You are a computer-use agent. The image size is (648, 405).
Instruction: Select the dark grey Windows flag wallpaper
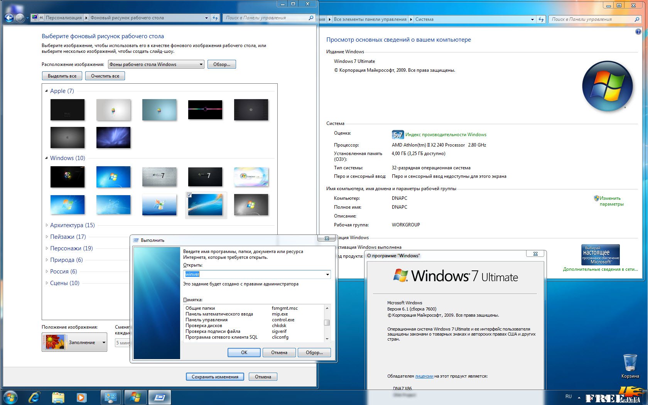click(251, 204)
